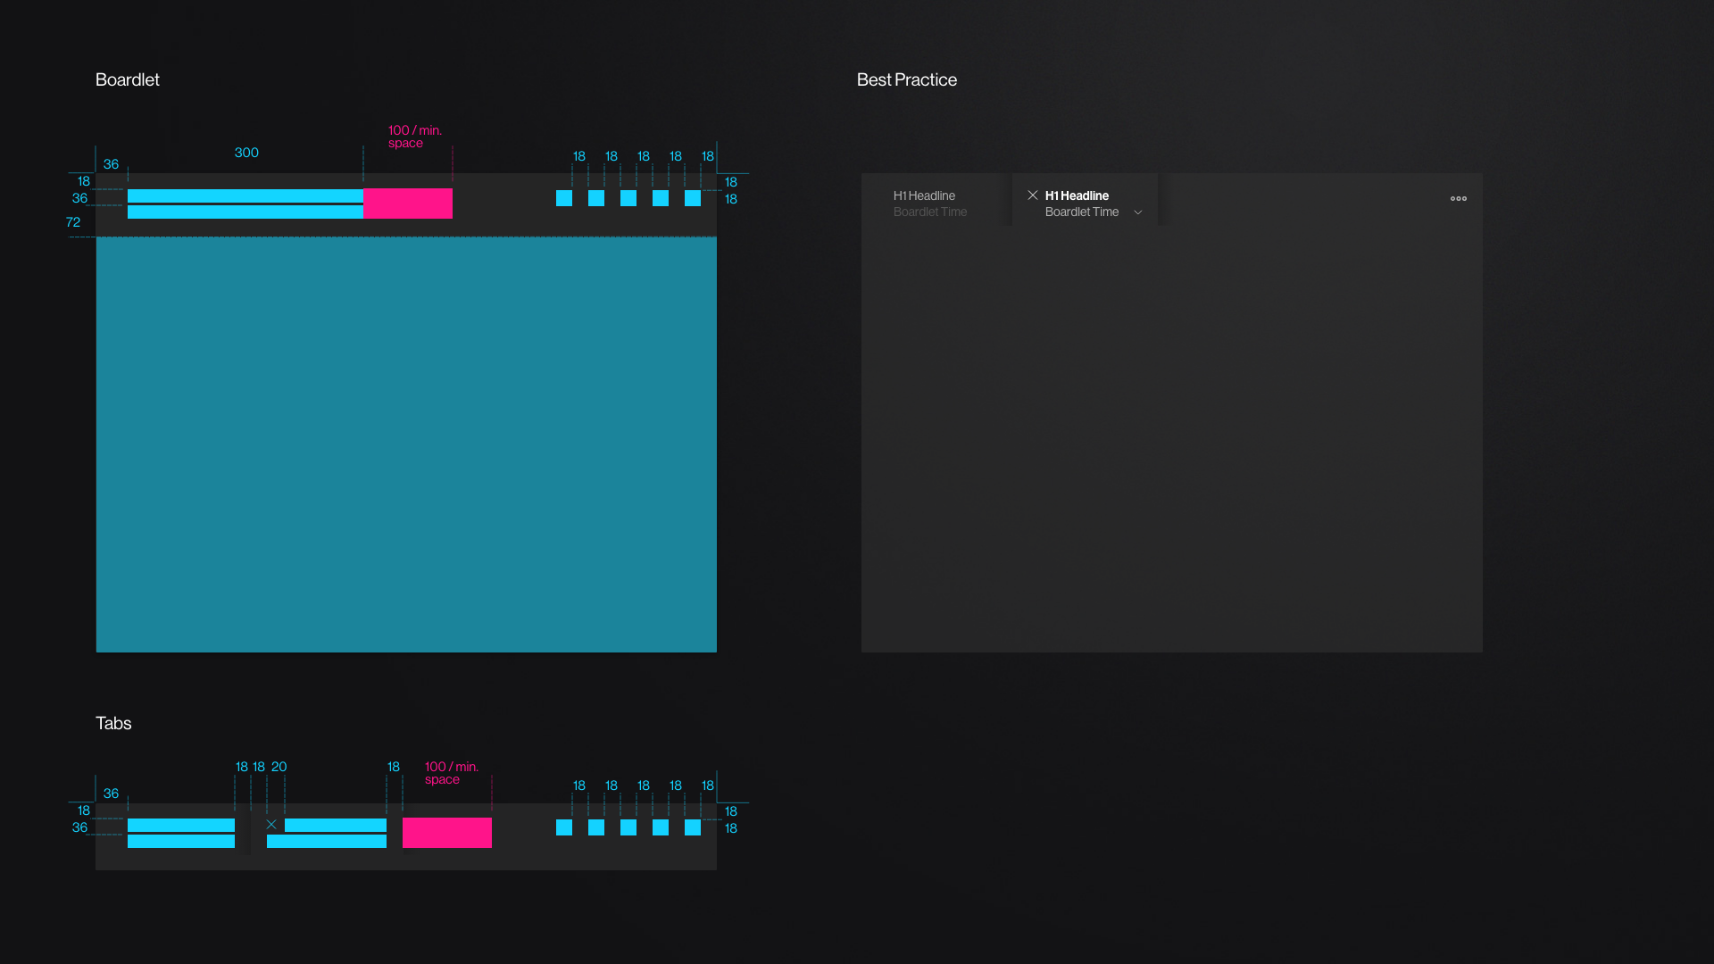
Task: Click the Best Practice heading
Action: 906,79
